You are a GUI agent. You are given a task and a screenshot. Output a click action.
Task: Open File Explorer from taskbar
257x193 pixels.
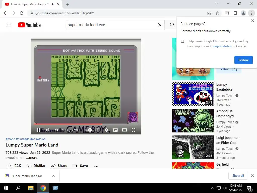31,188
